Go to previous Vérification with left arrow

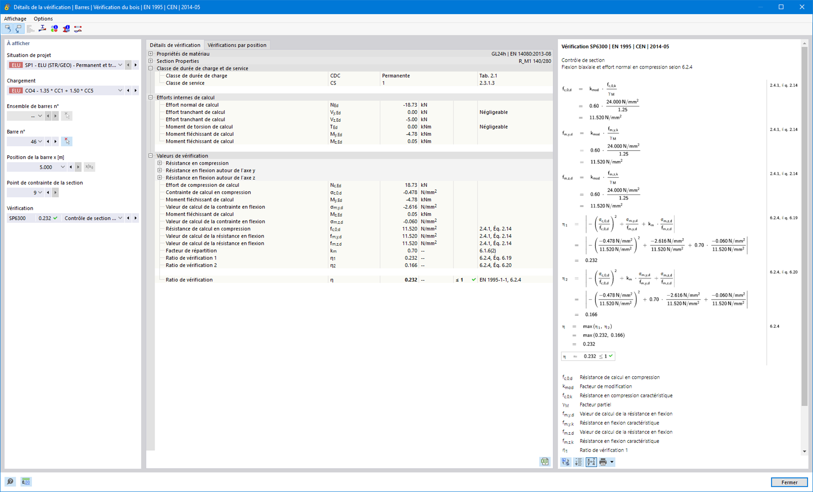(x=128, y=218)
